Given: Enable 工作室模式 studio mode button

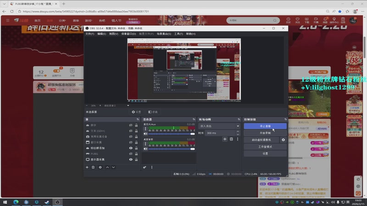Looking at the screenshot, I should pos(265,146).
